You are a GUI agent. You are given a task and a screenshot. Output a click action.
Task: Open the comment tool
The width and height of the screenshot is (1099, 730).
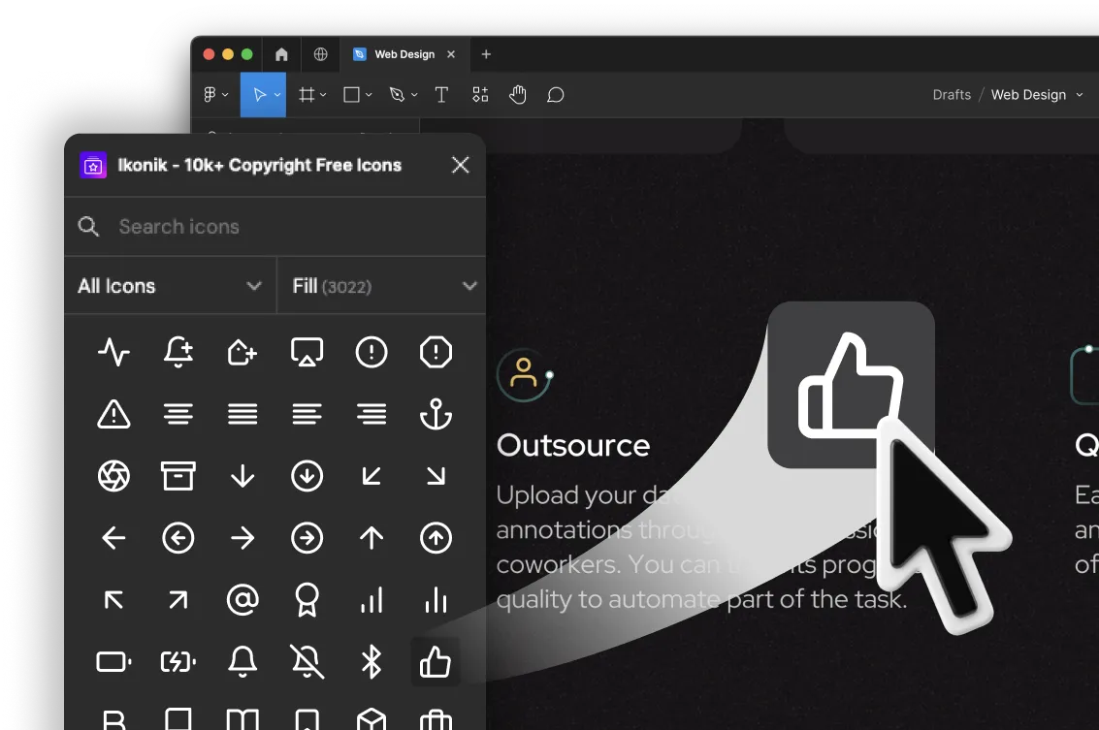click(x=555, y=94)
